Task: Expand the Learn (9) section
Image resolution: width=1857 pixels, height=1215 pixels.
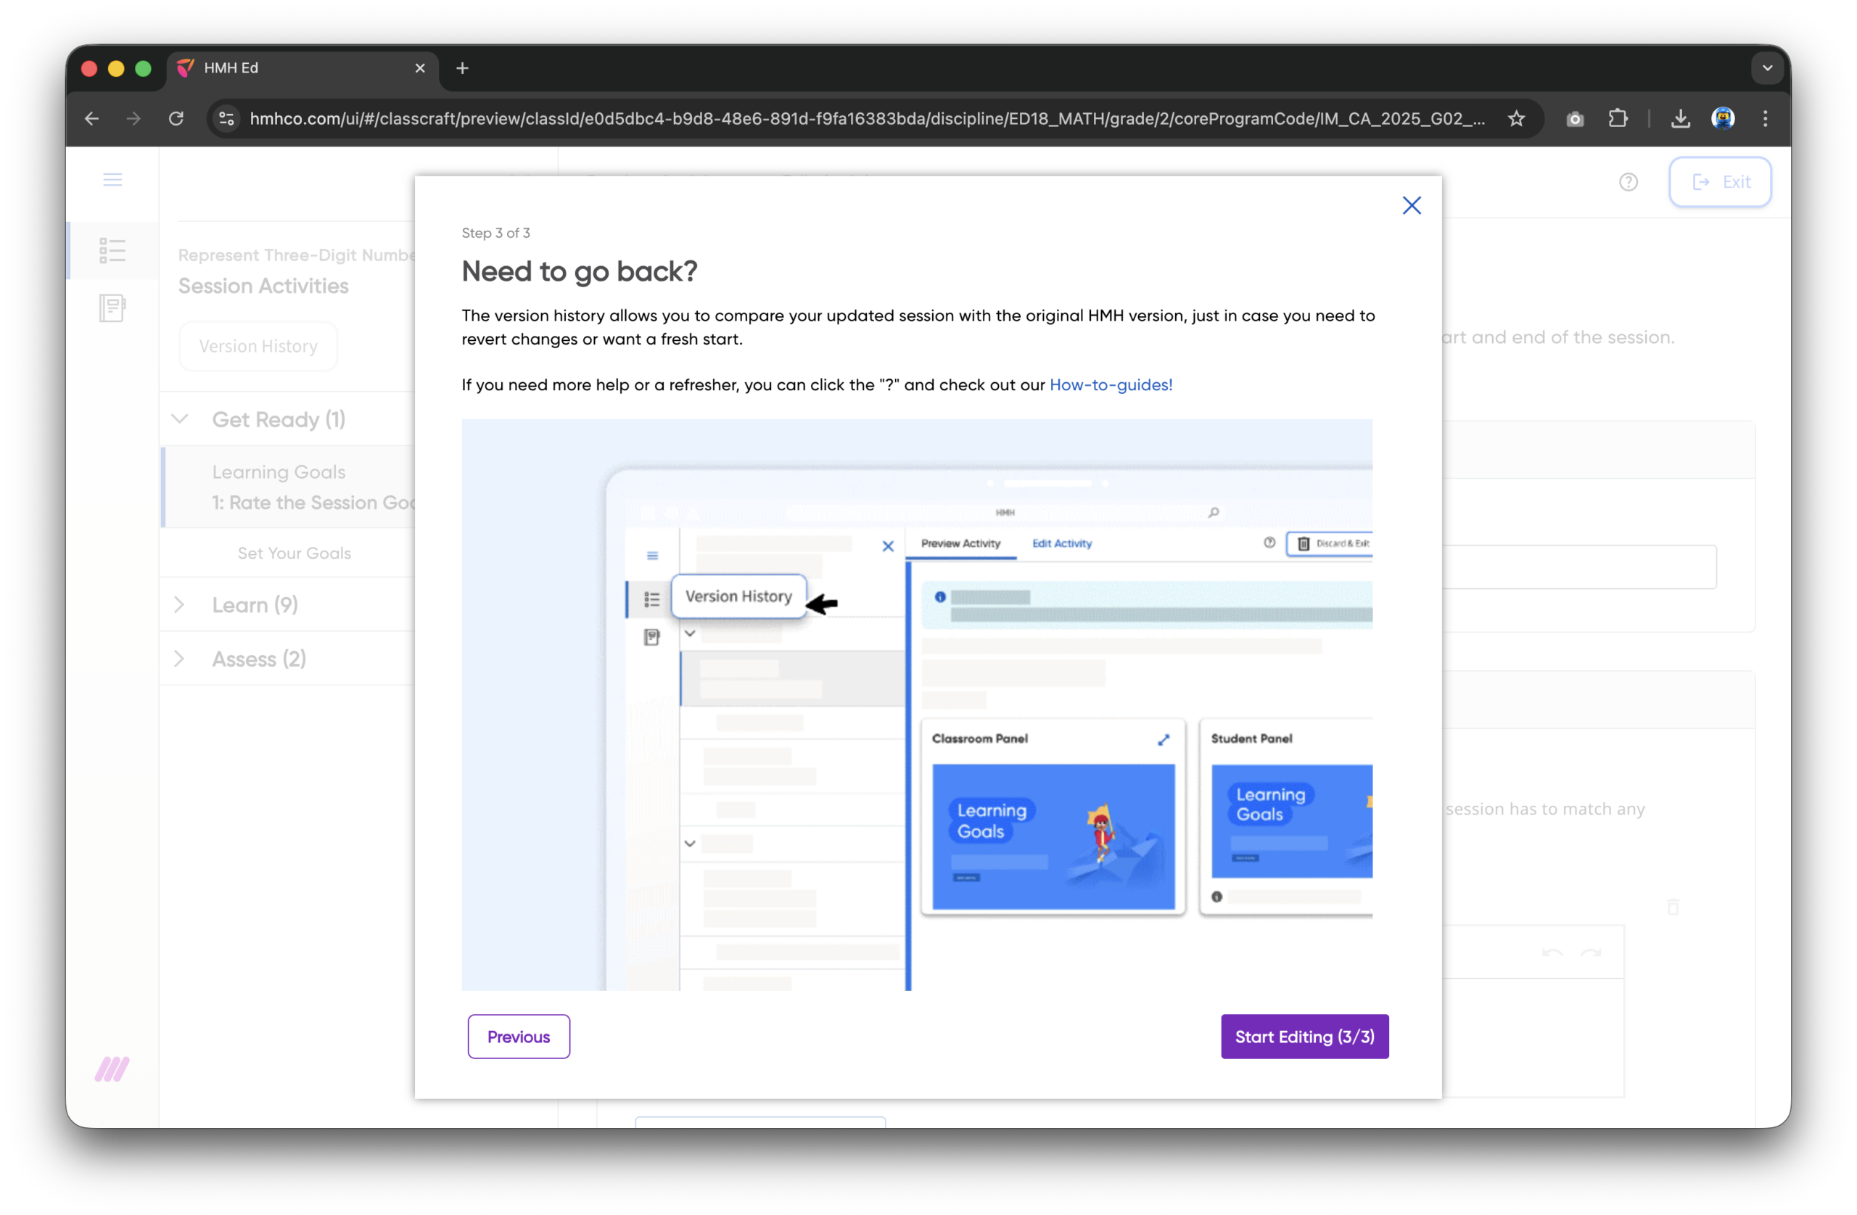Action: pyautogui.click(x=180, y=605)
